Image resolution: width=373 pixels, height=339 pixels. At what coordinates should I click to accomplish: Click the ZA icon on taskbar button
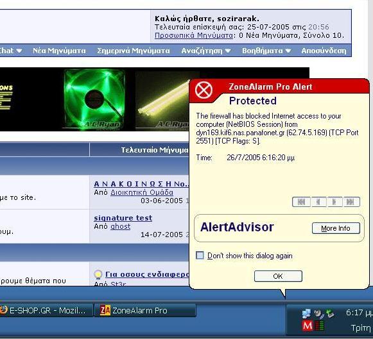(105, 311)
